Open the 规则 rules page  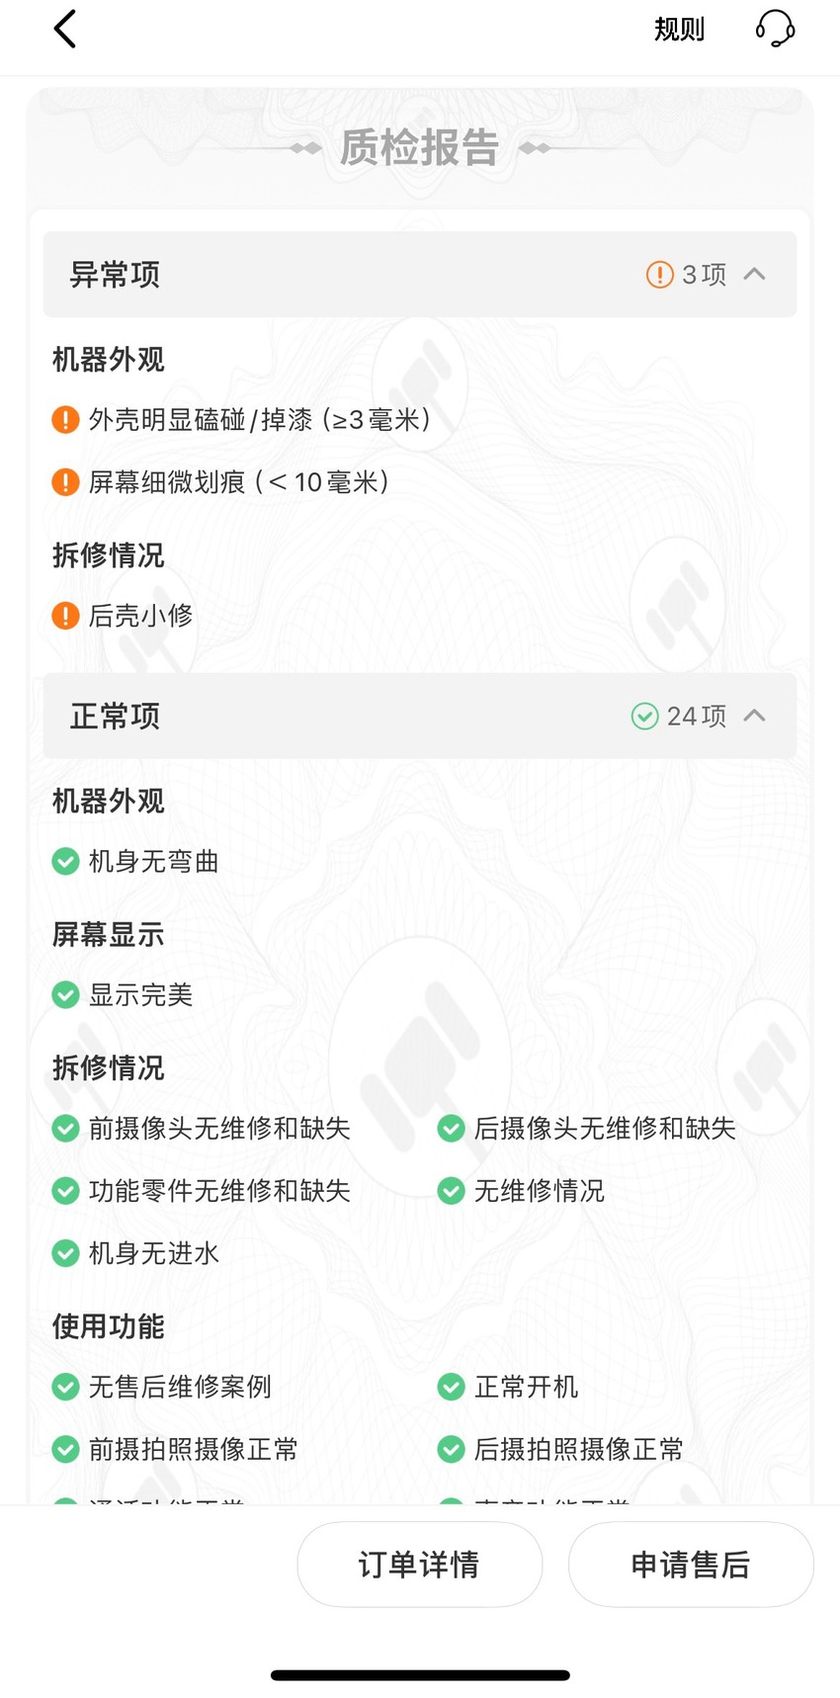(680, 29)
